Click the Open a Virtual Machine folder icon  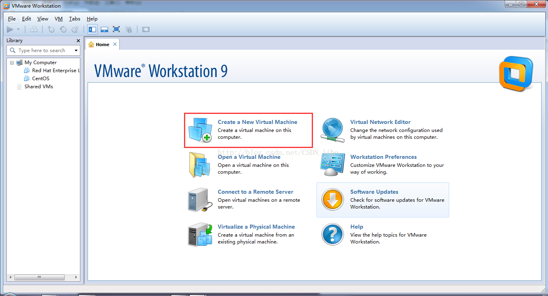200,165
